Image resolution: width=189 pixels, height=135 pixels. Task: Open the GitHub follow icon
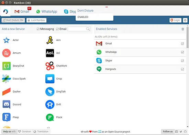pos(185,132)
